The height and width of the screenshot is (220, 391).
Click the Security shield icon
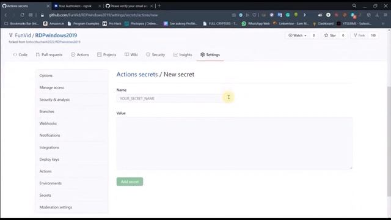point(148,54)
